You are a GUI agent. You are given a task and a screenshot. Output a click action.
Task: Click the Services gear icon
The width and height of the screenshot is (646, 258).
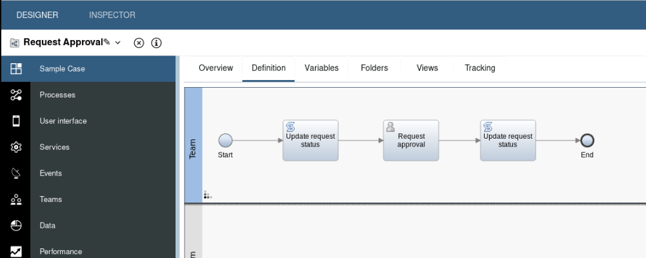click(x=16, y=147)
